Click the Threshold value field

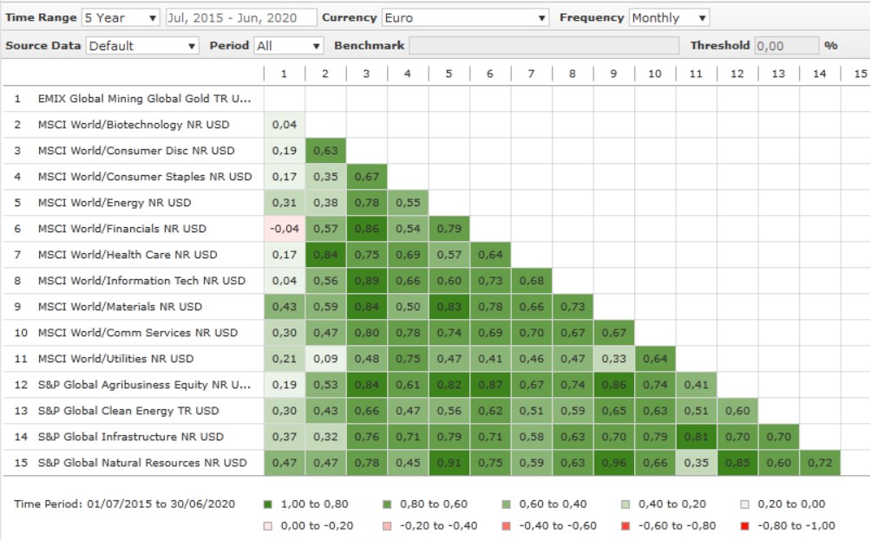pyautogui.click(x=786, y=46)
